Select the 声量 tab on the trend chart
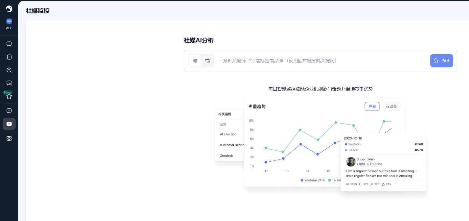Image resolution: width=469 pixels, height=221 pixels. [x=372, y=106]
